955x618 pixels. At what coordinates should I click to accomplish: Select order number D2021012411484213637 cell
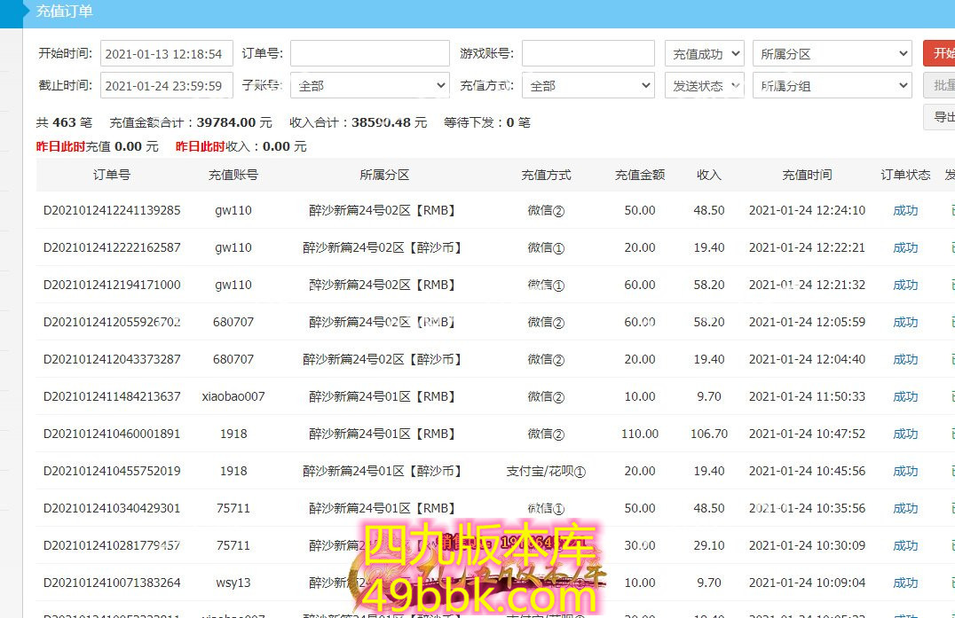112,397
